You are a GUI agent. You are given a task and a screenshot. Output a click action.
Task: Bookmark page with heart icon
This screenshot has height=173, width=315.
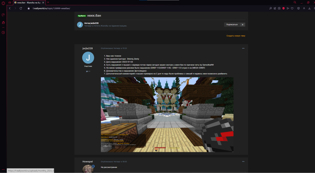point(292,8)
